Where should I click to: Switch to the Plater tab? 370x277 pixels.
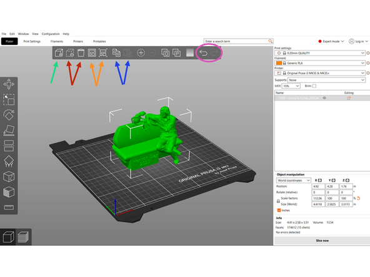[9, 41]
